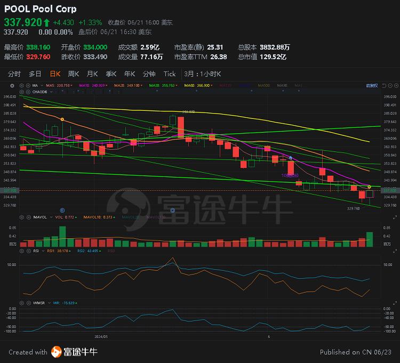Open CHAODIE indicator settings gear
Viewport: 400px width, 363px height.
coord(22,92)
